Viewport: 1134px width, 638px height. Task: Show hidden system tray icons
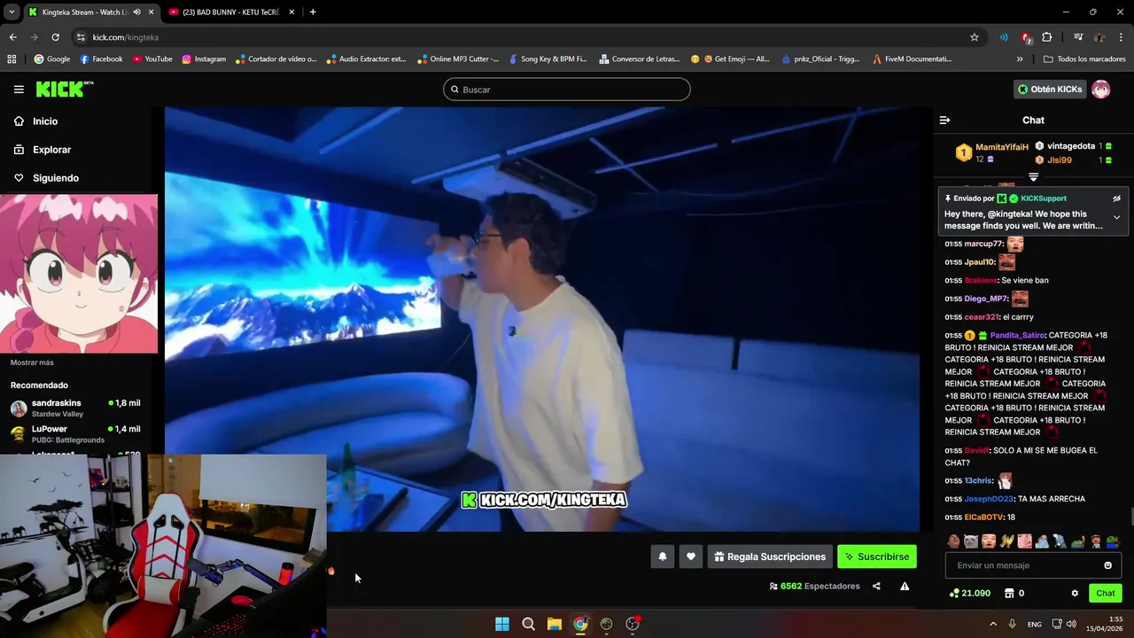(x=993, y=624)
